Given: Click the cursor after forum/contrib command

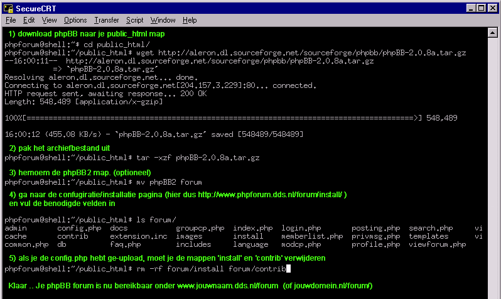Looking at the screenshot, I should pyautogui.click(x=286, y=269).
